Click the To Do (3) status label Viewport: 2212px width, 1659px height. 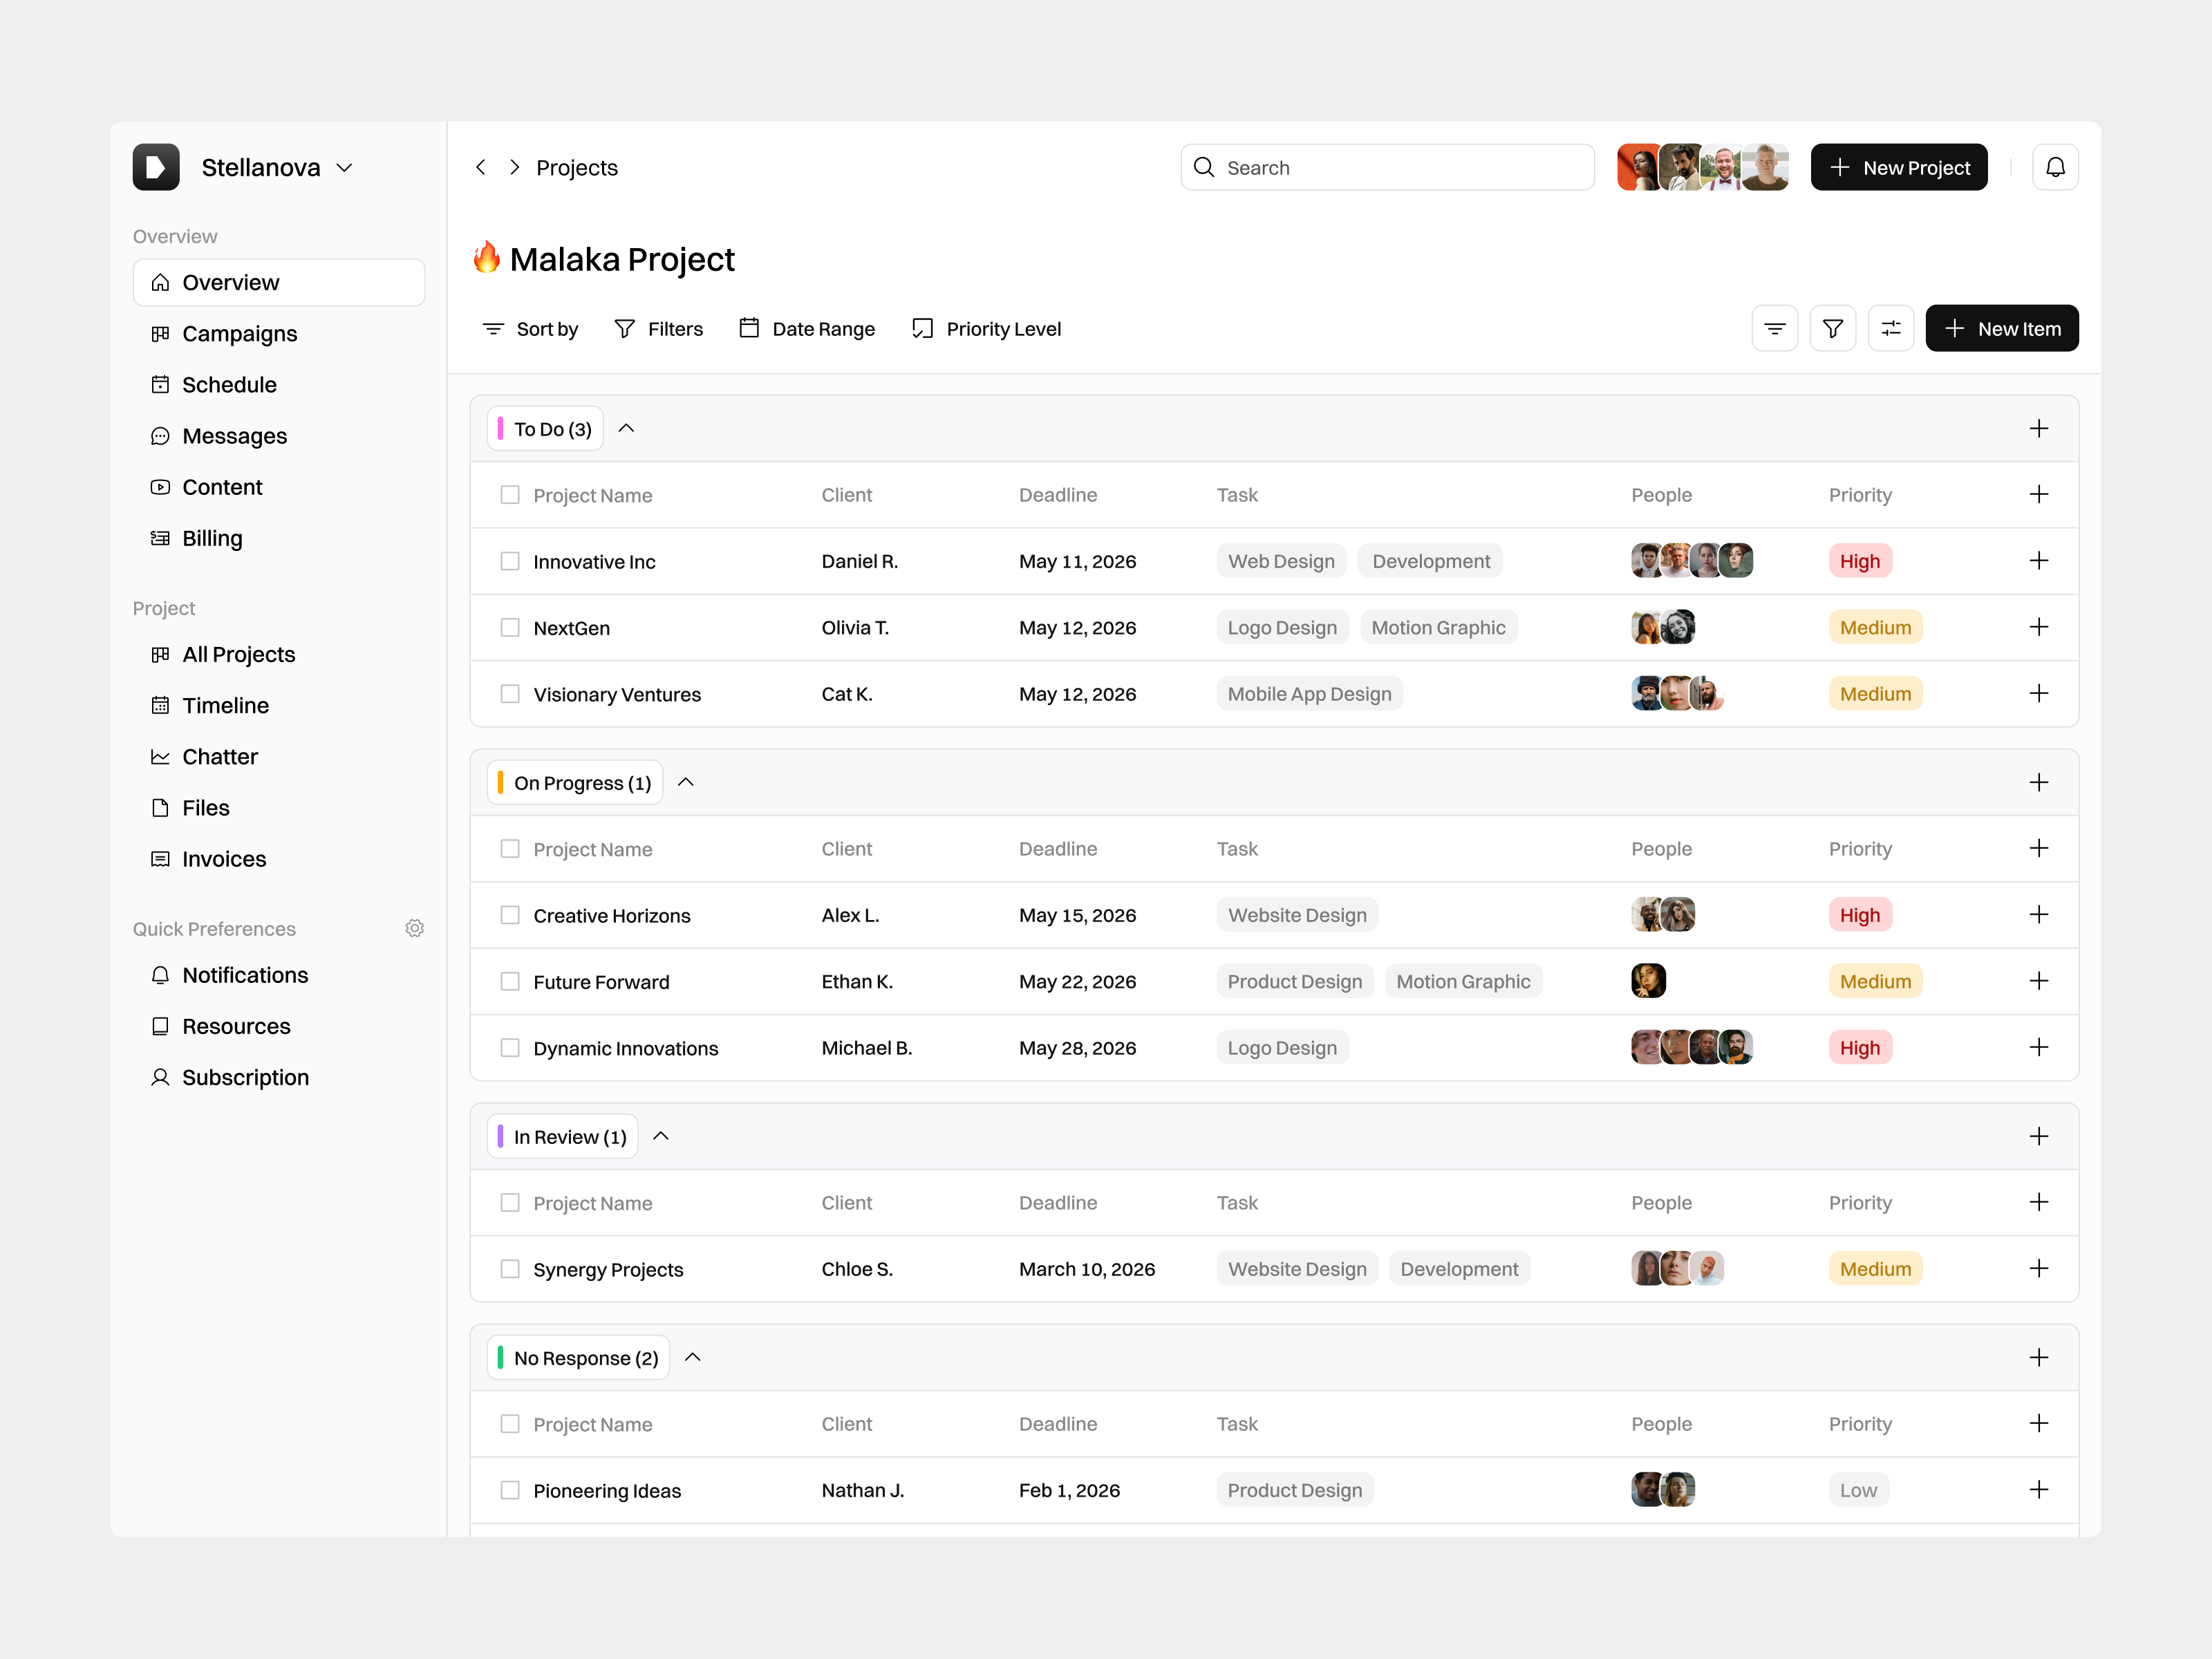tap(545, 428)
